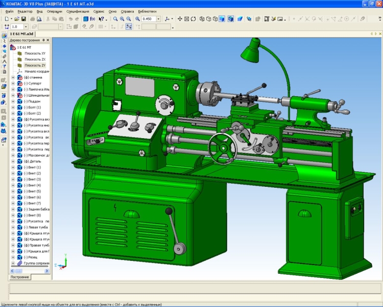Open a file with the folder icon
The image size is (383, 307).
[x=16, y=19]
